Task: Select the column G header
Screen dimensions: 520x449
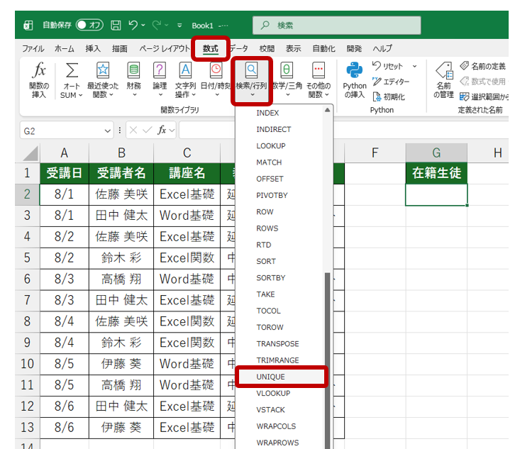Action: tap(436, 153)
